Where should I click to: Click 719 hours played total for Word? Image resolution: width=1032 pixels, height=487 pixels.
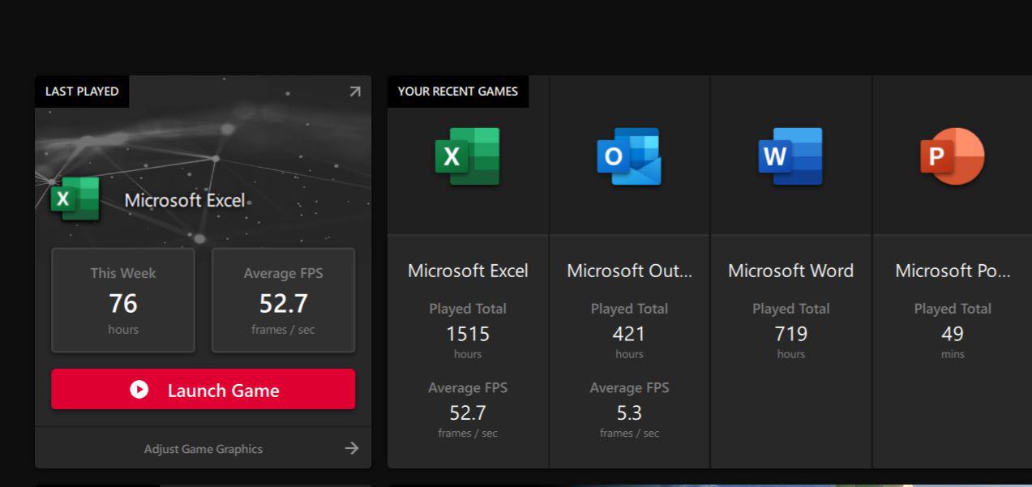(791, 334)
